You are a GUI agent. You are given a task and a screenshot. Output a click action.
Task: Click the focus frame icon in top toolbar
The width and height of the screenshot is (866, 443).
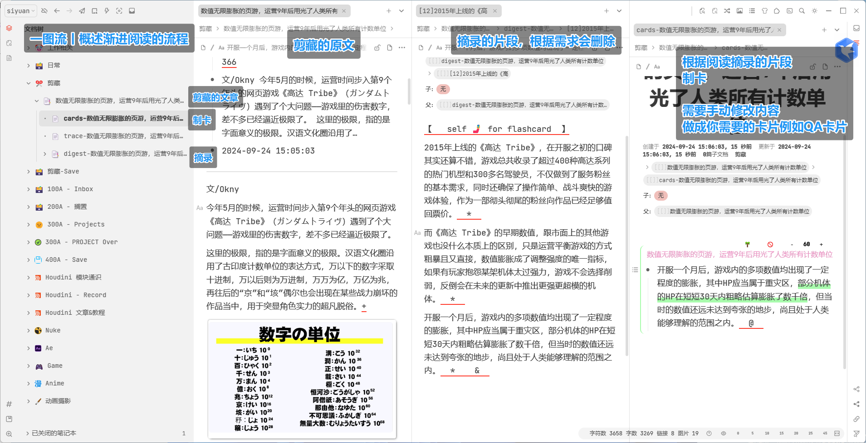119,11
